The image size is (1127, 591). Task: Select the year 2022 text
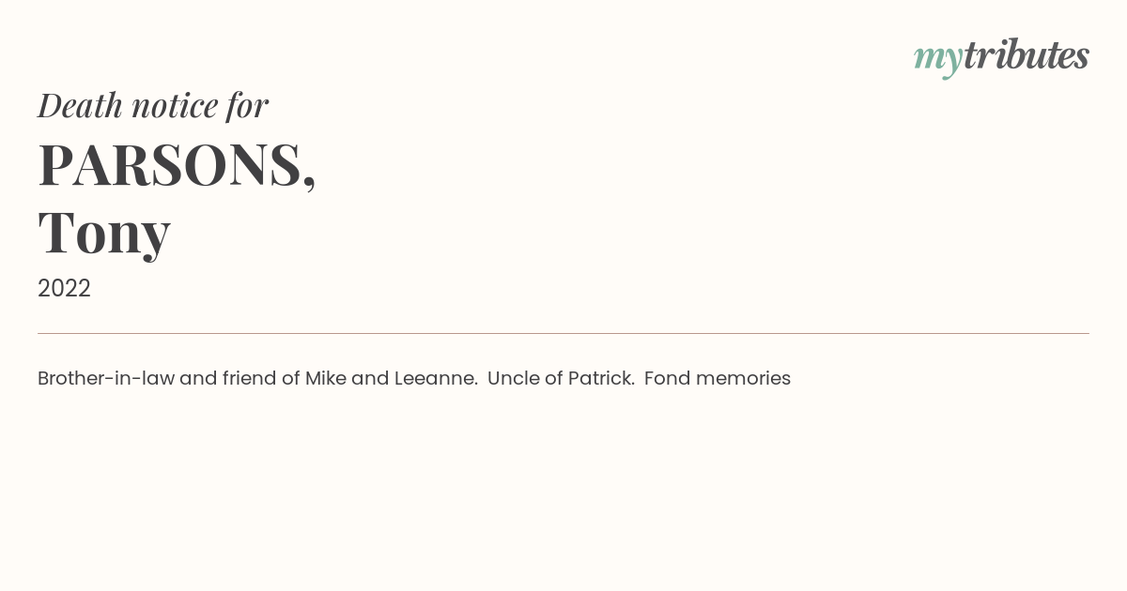(x=64, y=289)
